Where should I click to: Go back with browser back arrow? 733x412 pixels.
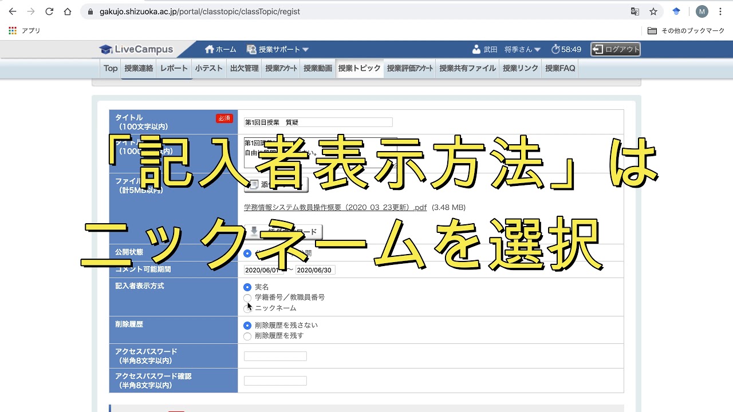(x=13, y=11)
